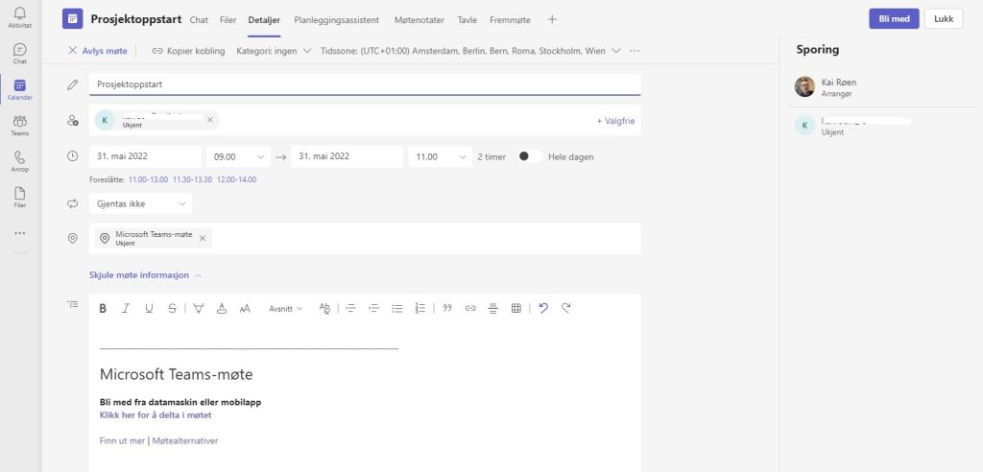Clear all formatting in the editor
Image resolution: width=983 pixels, height=472 pixels.
click(324, 308)
